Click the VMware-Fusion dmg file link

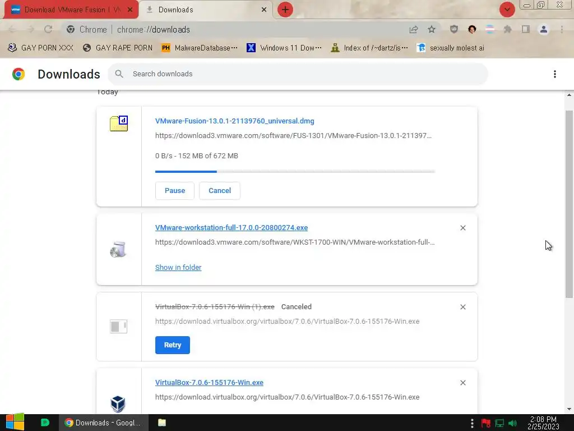235,121
